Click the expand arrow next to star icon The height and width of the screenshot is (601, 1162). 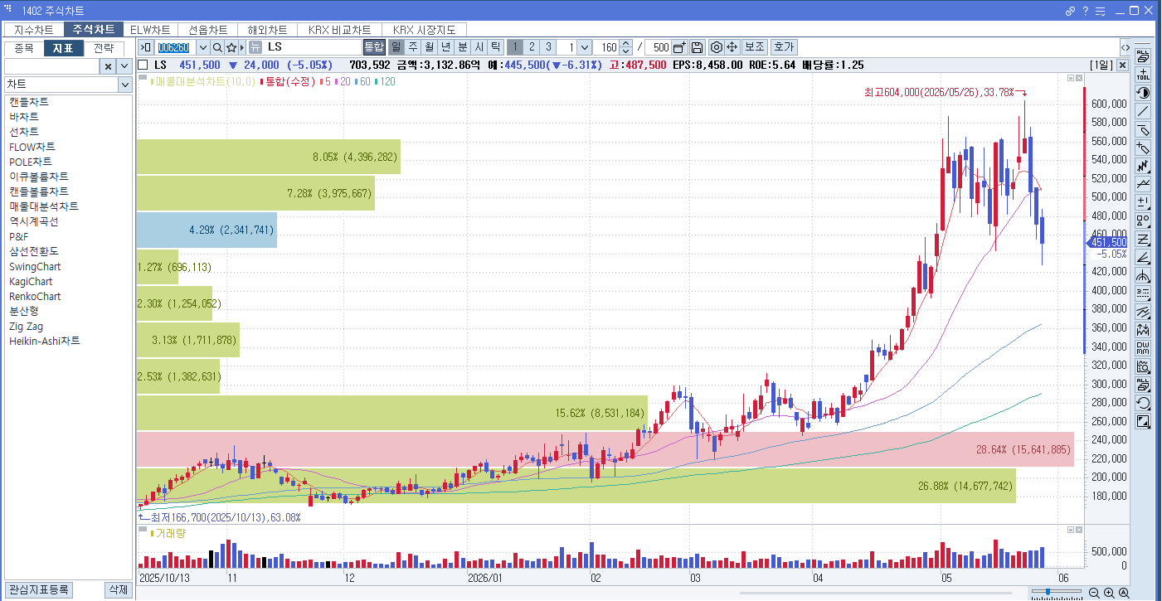coord(244,47)
